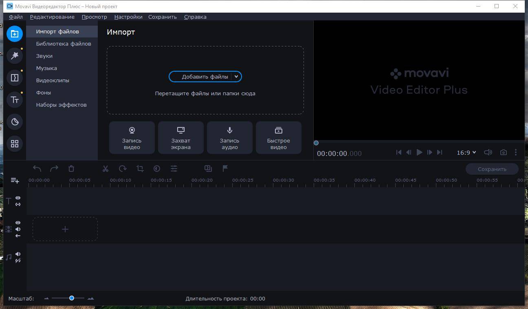Toggle title track link icon
The height and width of the screenshot is (309, 528).
coord(18,204)
